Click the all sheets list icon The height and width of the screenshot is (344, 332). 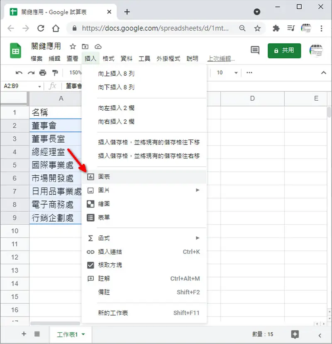pos(37,334)
